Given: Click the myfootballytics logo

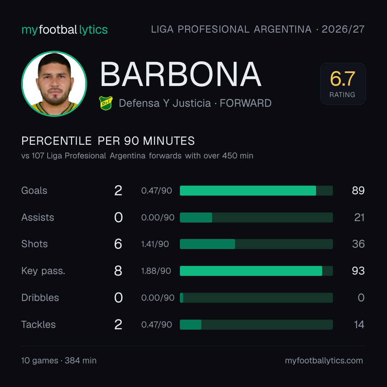Looking at the screenshot, I should coord(64,30).
